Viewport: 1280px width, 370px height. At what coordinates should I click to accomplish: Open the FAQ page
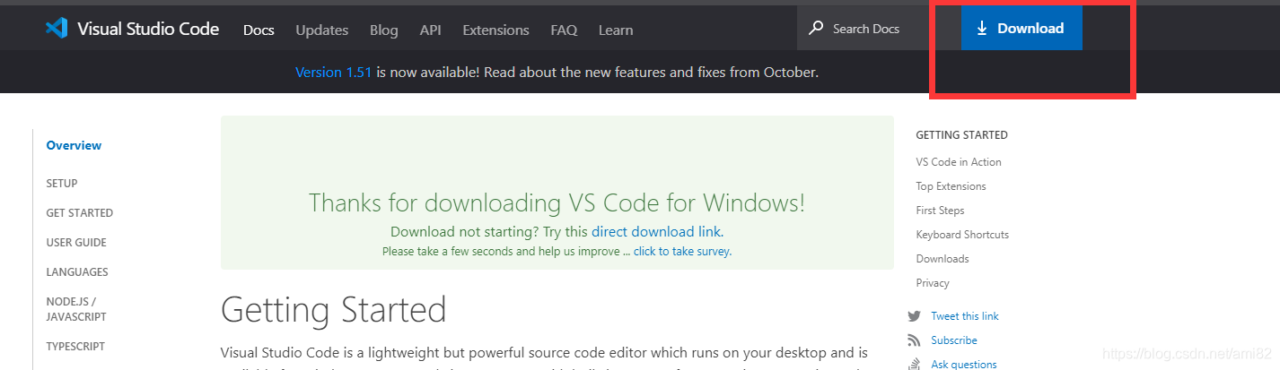tap(564, 30)
